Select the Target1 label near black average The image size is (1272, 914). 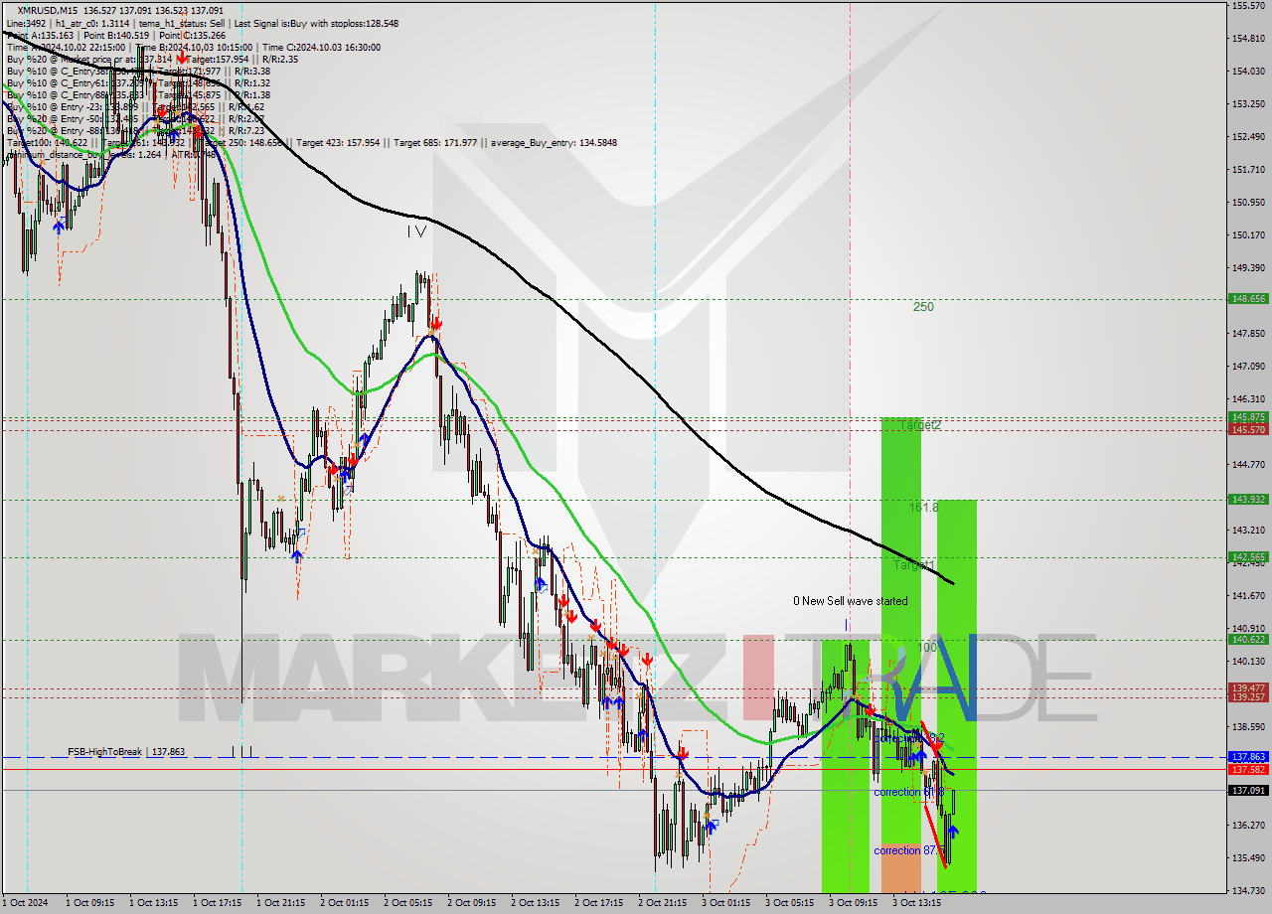coord(914,565)
